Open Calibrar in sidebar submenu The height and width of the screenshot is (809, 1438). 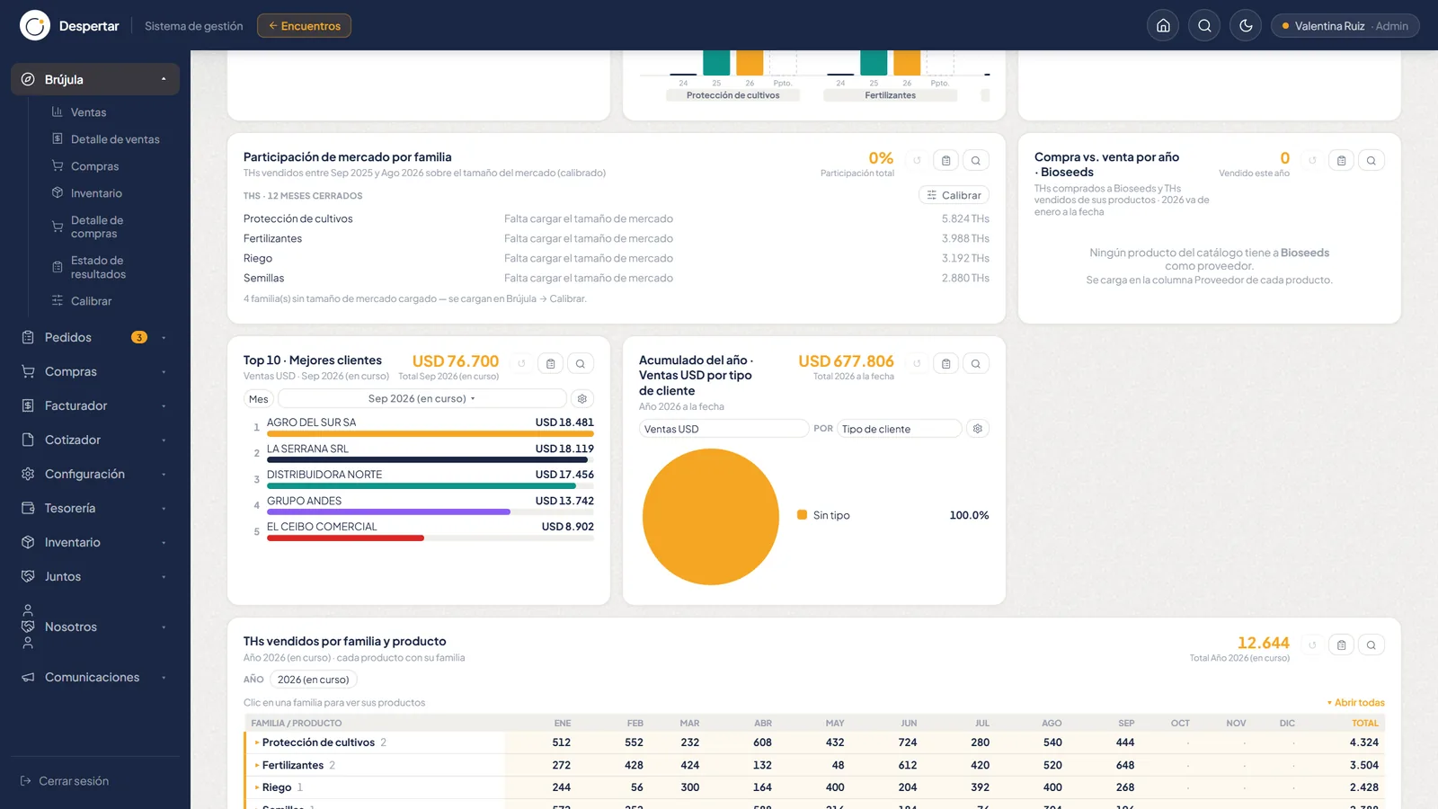point(91,301)
